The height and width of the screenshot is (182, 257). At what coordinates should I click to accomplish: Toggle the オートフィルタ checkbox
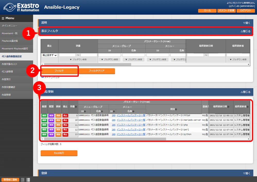(x=42, y=77)
